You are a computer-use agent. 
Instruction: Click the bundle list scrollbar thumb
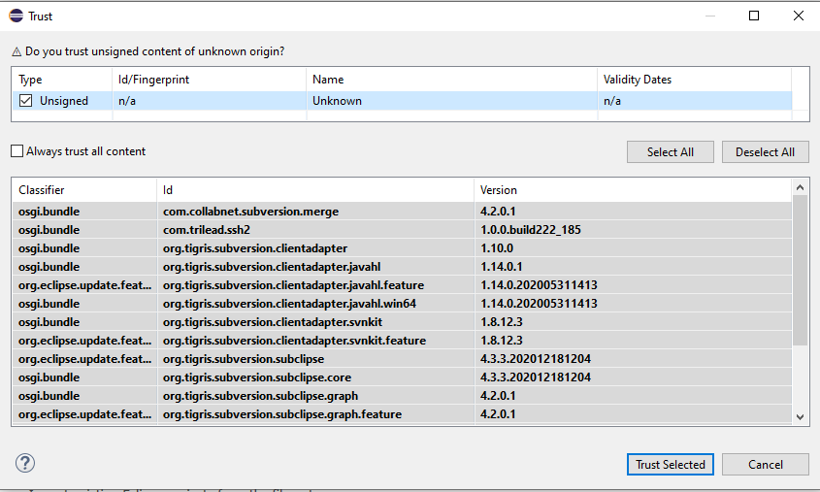point(800,270)
